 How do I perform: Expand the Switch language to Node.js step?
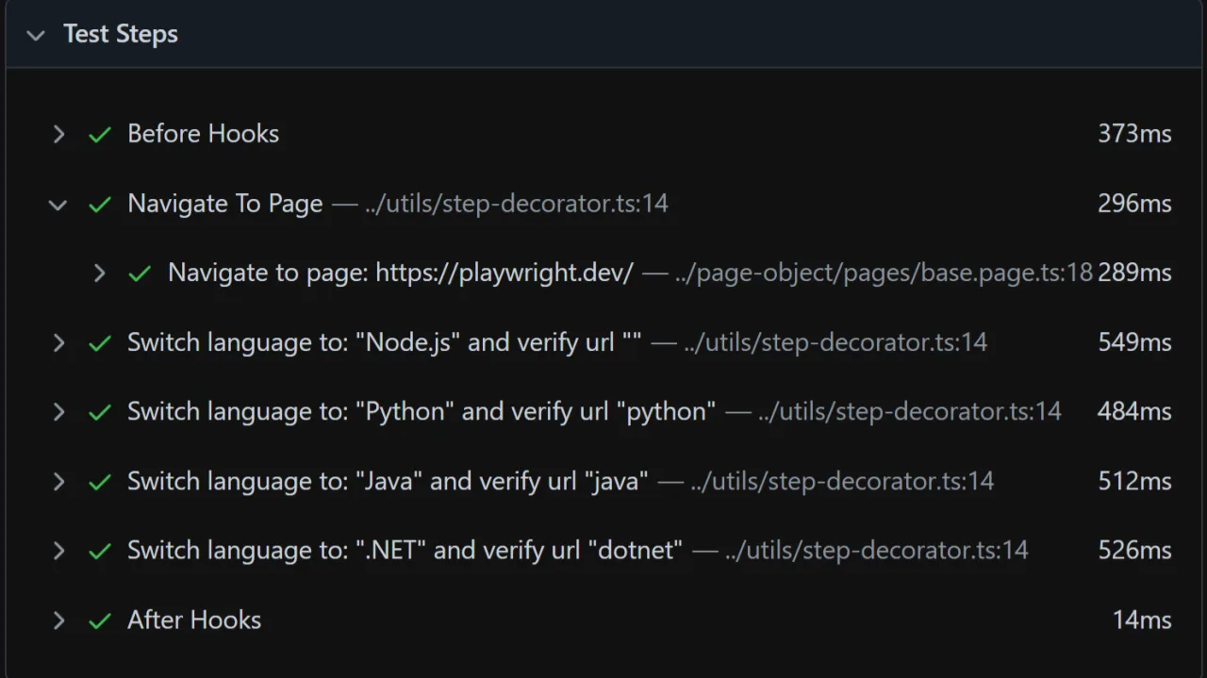(58, 342)
